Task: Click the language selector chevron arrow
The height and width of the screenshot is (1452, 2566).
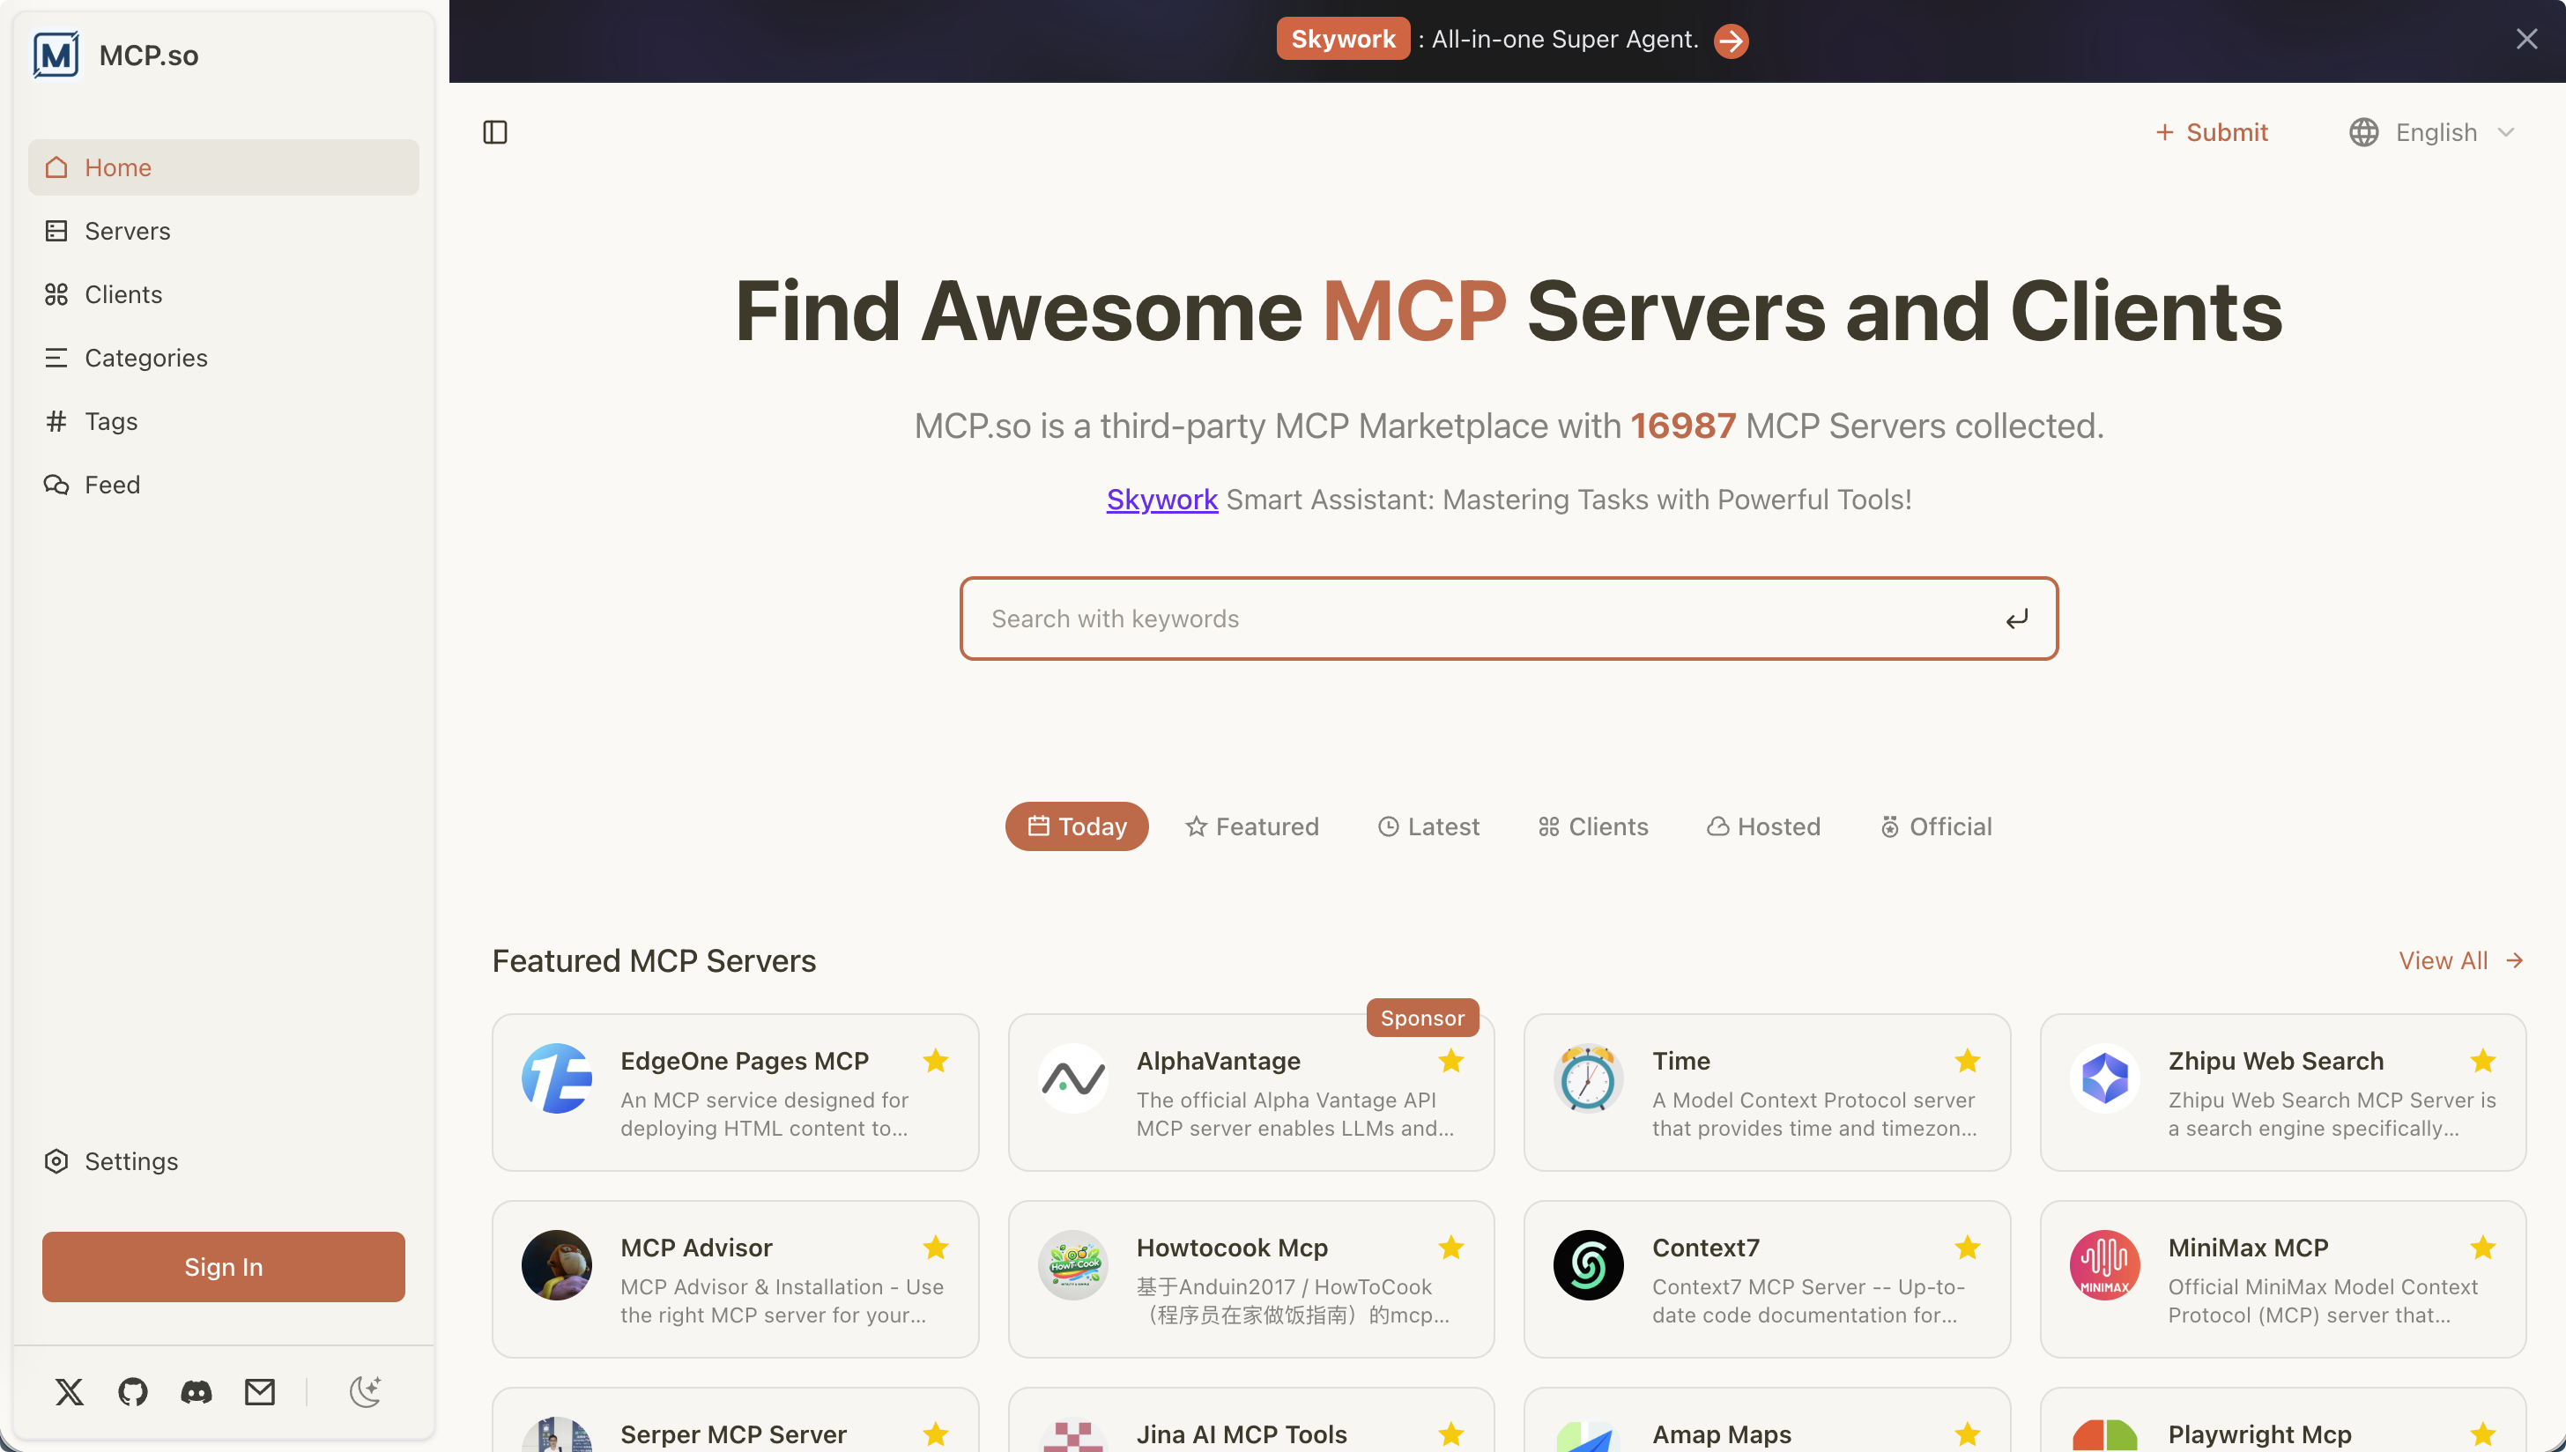Action: pyautogui.click(x=2506, y=133)
